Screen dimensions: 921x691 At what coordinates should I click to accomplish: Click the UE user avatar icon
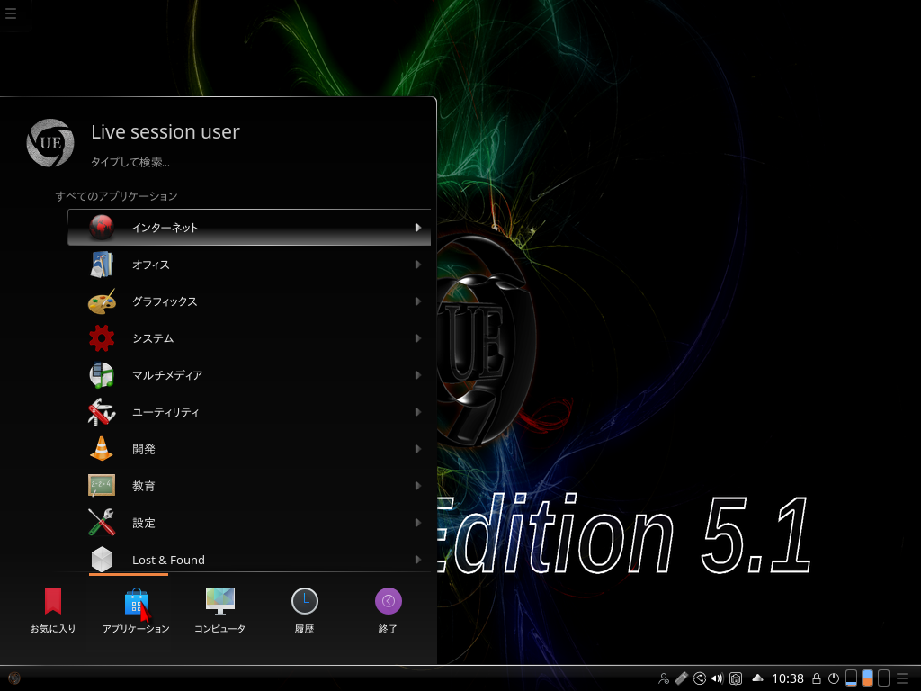49,143
